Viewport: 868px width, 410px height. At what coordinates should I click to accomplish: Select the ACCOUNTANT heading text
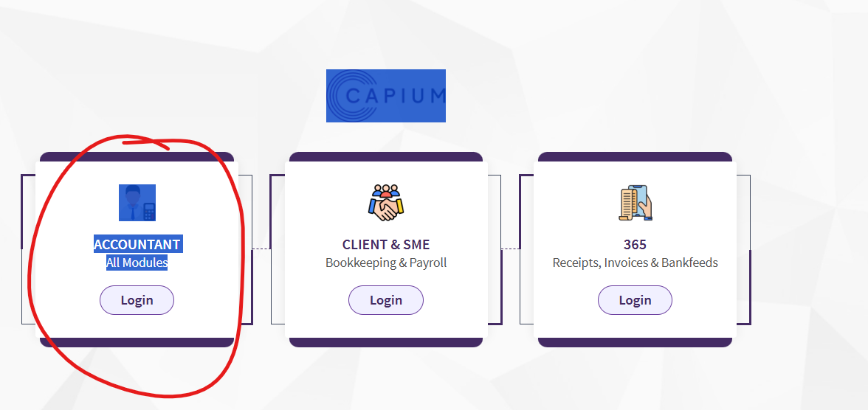click(x=137, y=244)
